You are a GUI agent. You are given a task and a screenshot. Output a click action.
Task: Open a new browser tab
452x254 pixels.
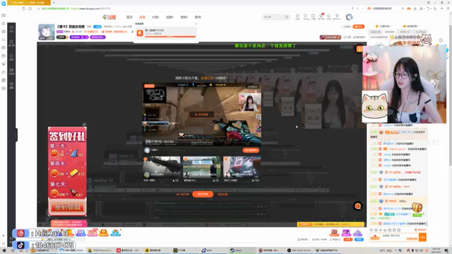[x=54, y=3]
